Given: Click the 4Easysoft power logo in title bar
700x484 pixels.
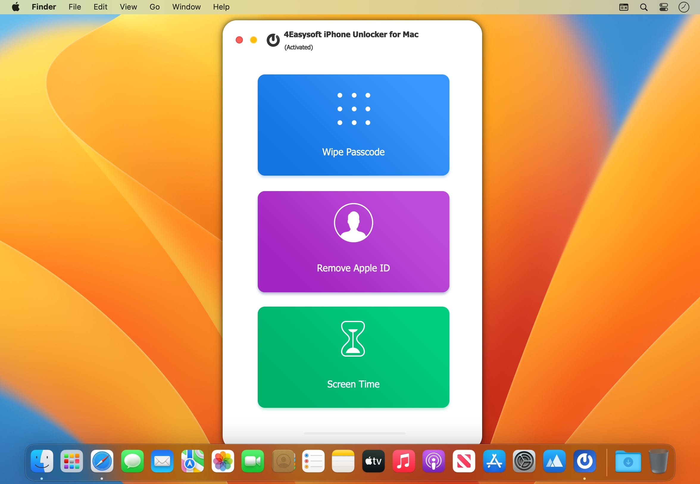Looking at the screenshot, I should click(273, 40).
